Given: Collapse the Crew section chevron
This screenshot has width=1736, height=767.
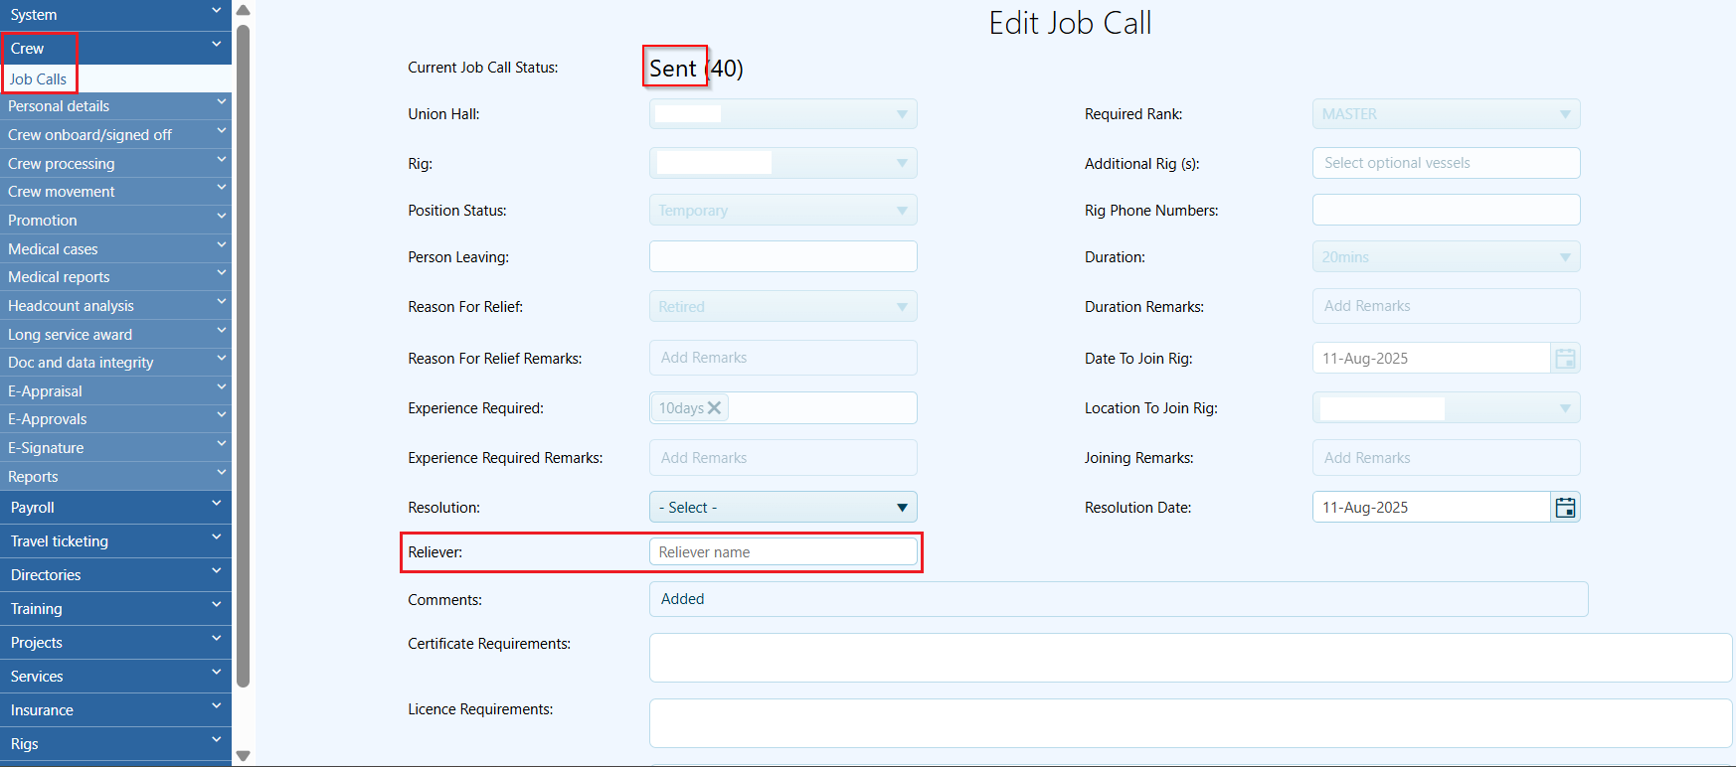Looking at the screenshot, I should (217, 46).
